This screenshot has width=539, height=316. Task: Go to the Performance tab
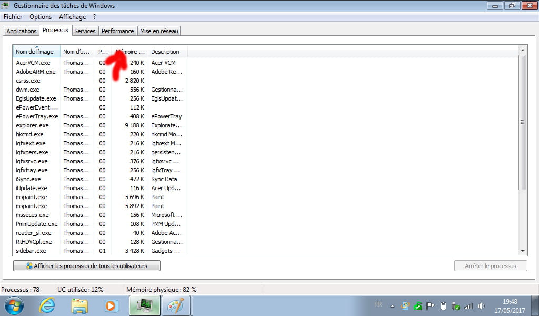click(118, 31)
